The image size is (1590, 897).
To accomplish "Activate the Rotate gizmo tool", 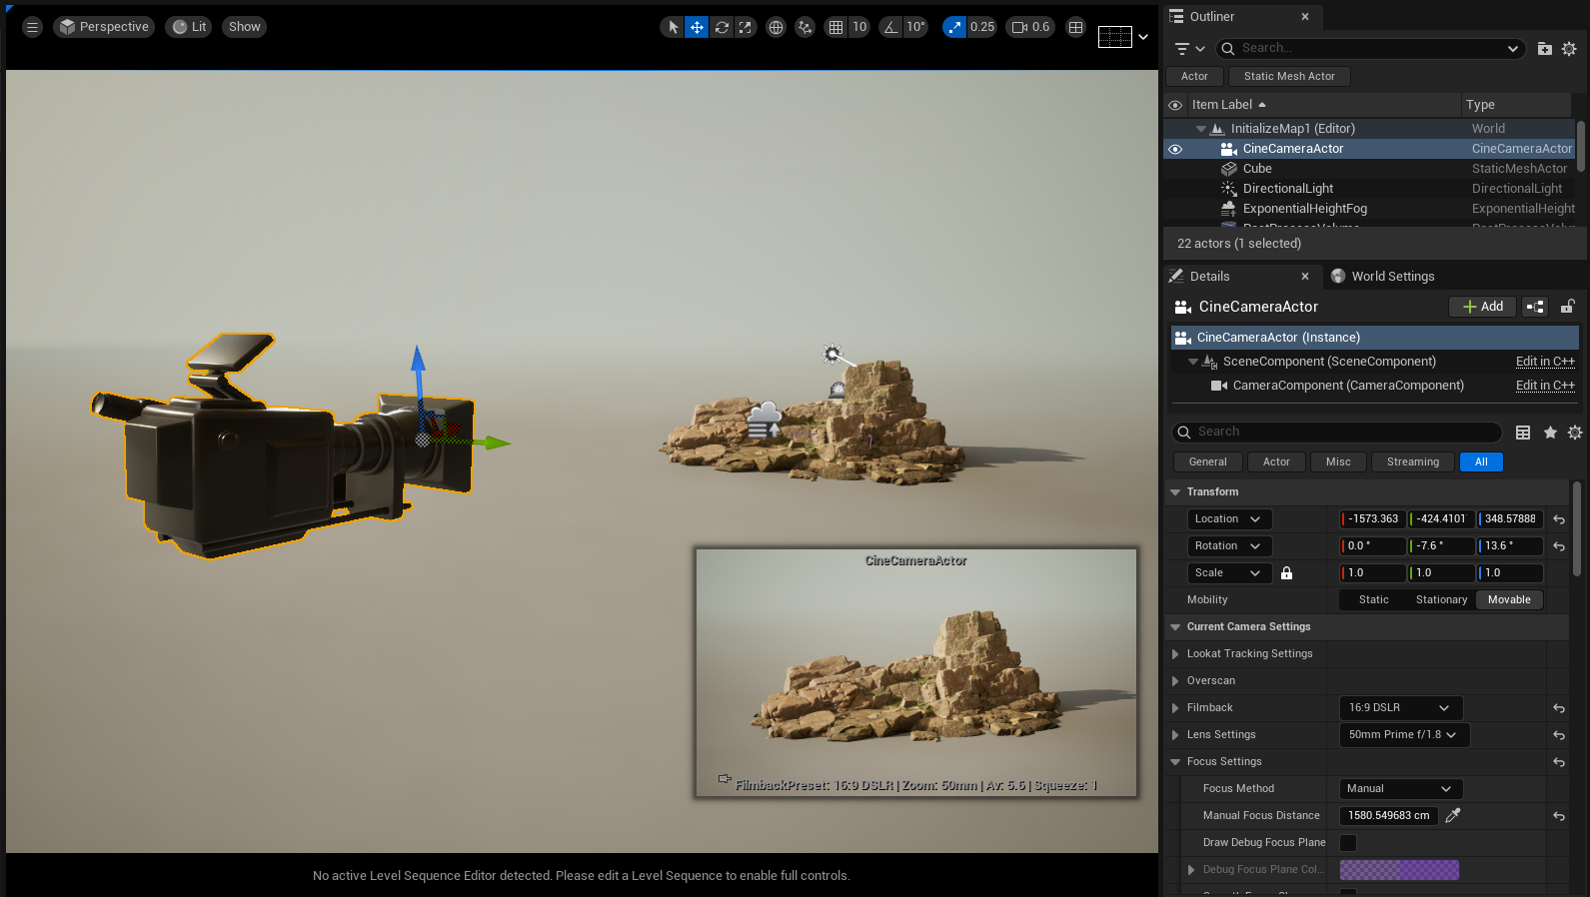I will pos(722,27).
